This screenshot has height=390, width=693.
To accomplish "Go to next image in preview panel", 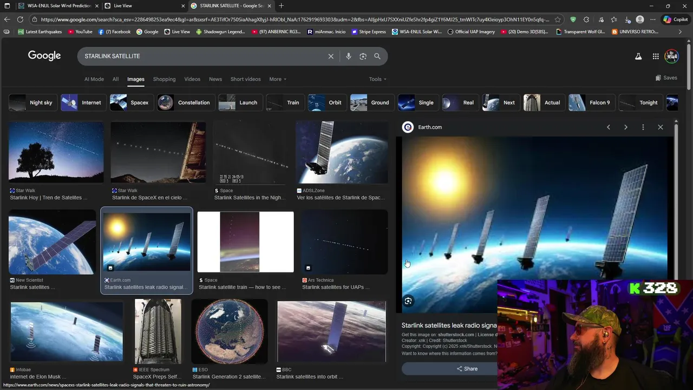I will click(x=626, y=127).
